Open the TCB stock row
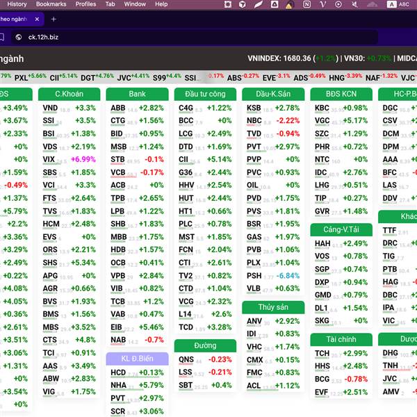This screenshot has height=417, width=417. 137,302
